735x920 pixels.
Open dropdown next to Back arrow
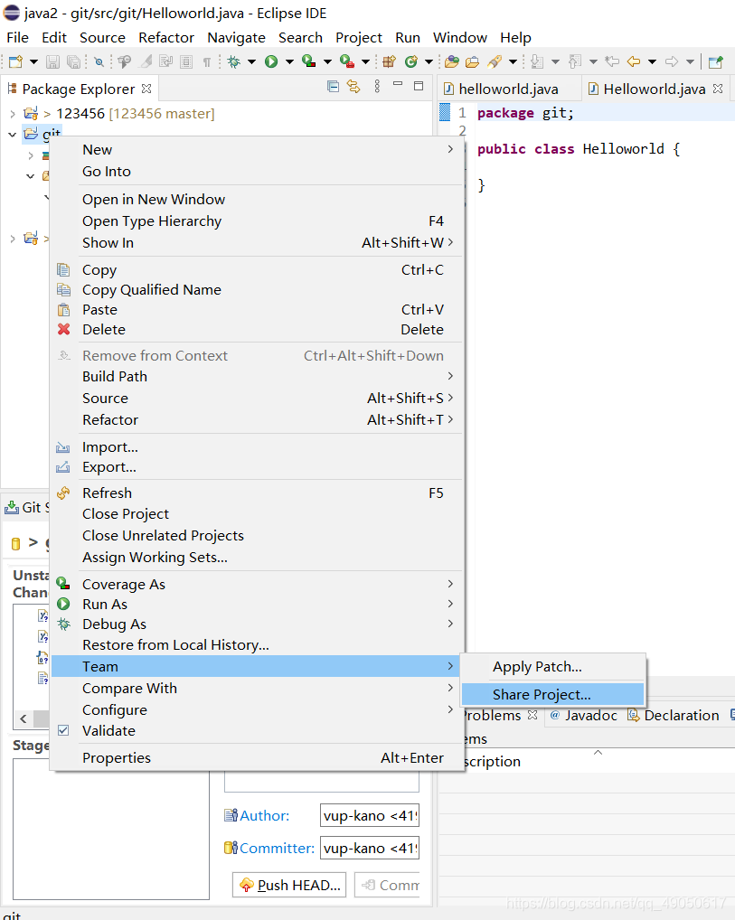pos(652,61)
